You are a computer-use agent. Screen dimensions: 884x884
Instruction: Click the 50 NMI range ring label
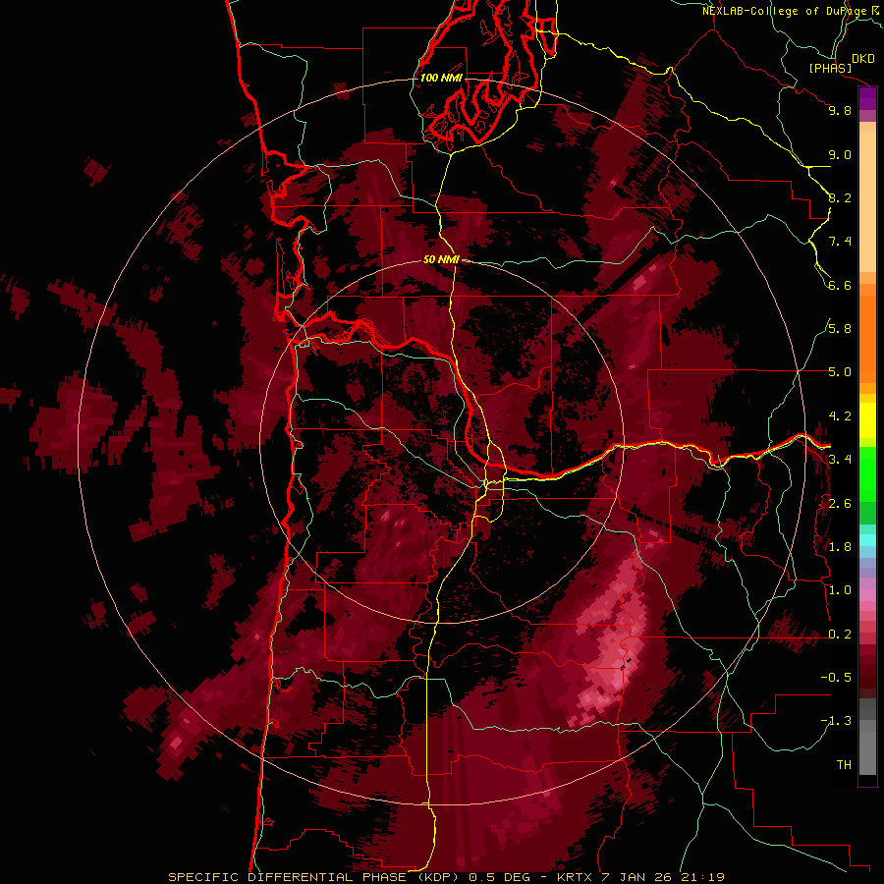441,259
